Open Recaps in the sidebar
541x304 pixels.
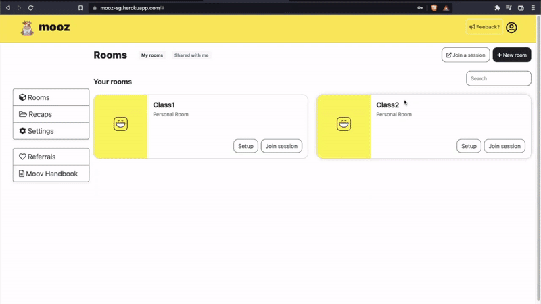[51, 114]
